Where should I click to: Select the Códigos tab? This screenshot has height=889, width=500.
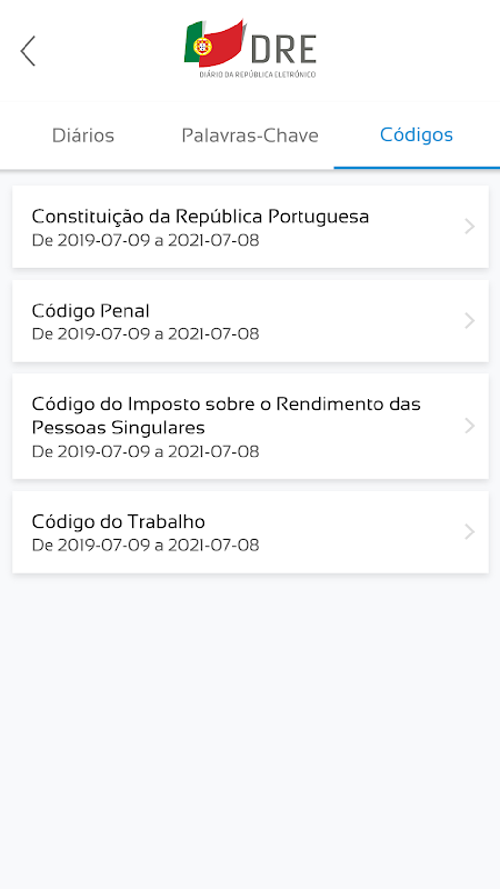click(x=417, y=135)
